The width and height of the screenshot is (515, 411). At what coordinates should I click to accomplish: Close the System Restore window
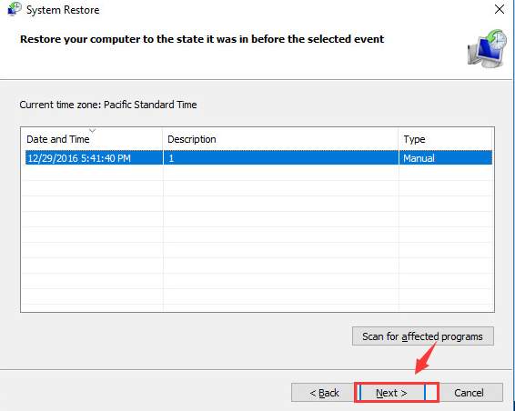click(500, 9)
